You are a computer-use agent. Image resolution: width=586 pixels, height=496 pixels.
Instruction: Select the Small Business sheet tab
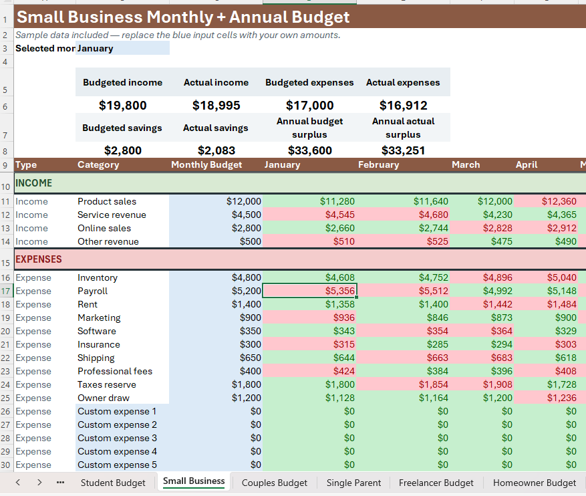click(x=194, y=481)
